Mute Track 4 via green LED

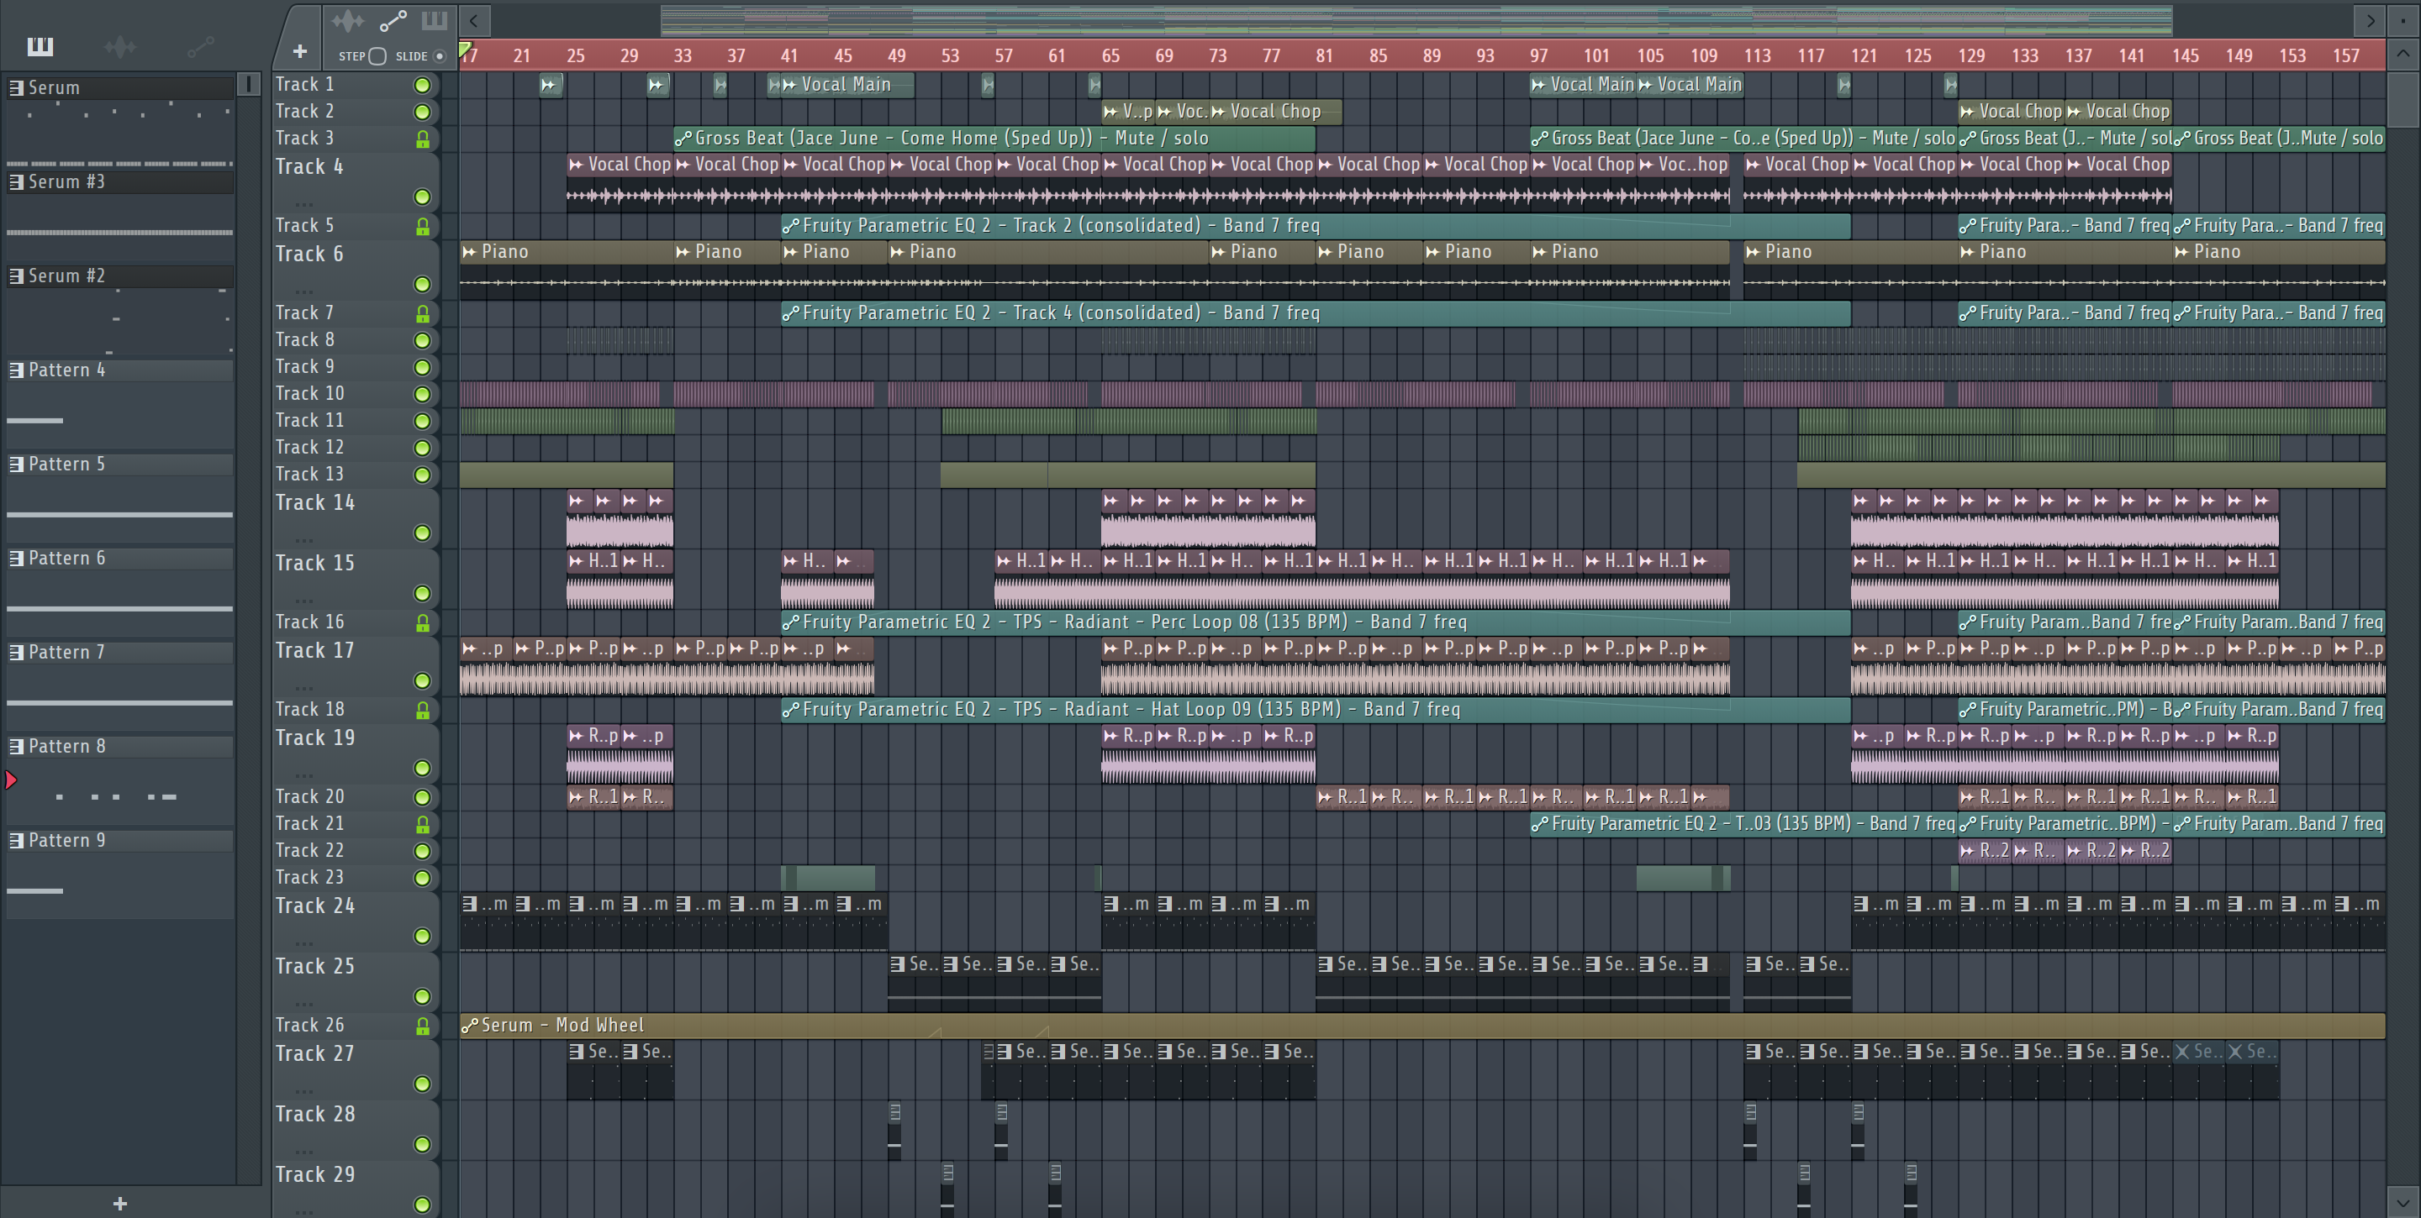click(x=422, y=197)
